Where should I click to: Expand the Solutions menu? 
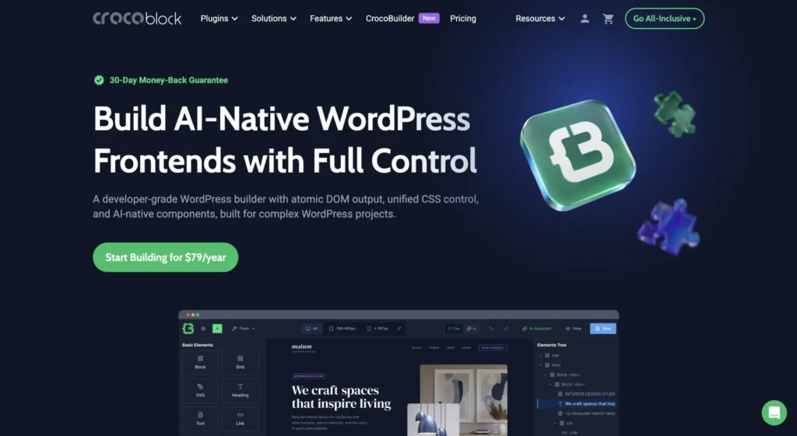click(273, 19)
